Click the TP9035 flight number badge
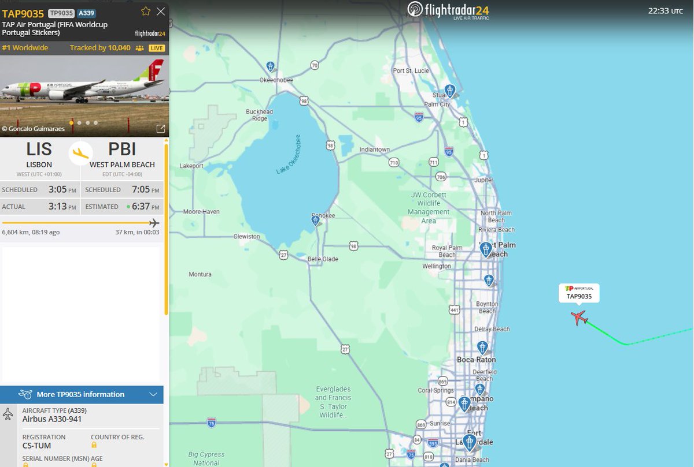Image resolution: width=694 pixels, height=467 pixels. click(61, 13)
